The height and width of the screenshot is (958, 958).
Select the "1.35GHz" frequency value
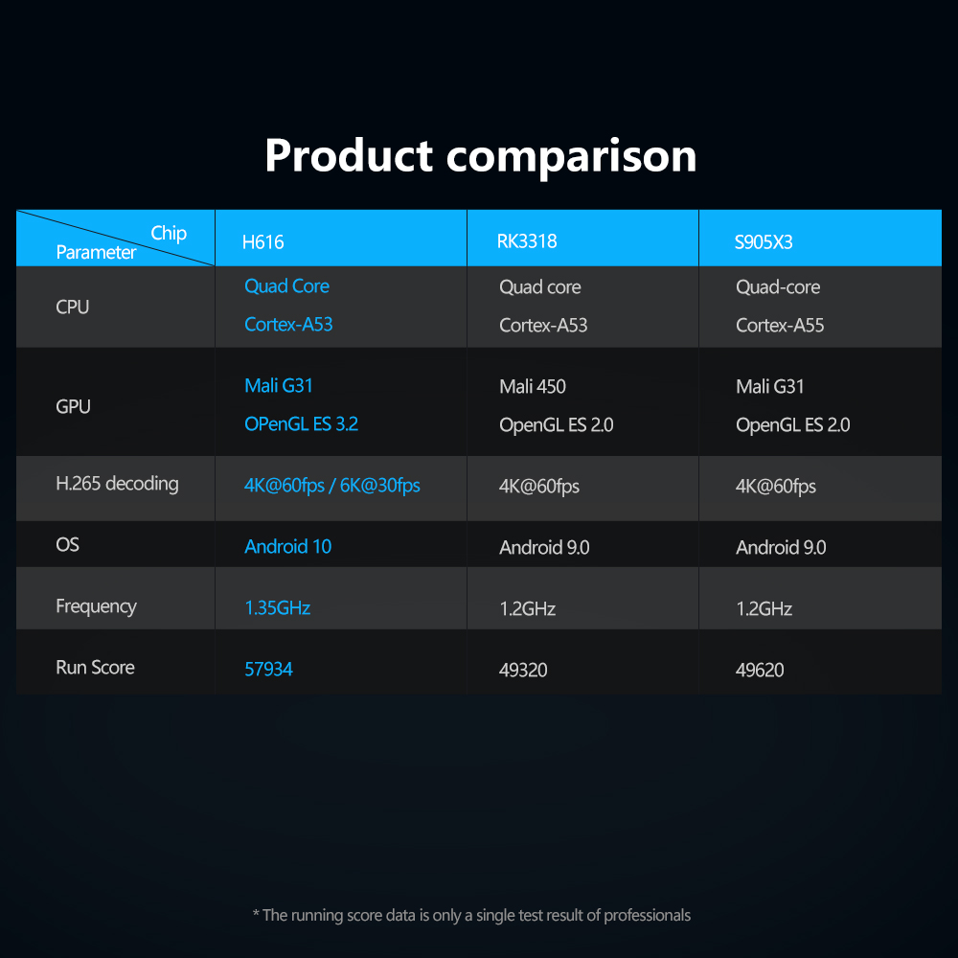[x=277, y=608]
